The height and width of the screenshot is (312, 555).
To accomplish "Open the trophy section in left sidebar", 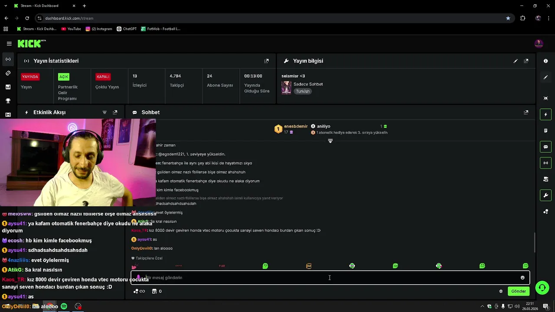I will (8, 101).
